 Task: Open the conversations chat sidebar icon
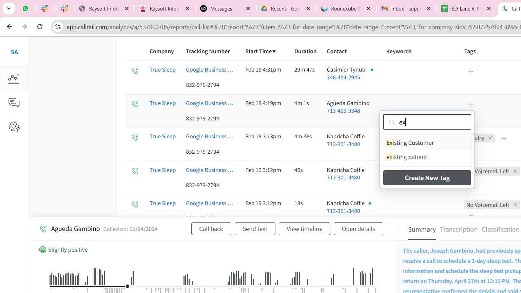click(14, 103)
